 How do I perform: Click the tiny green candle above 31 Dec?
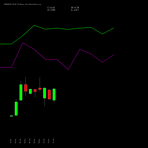click(x=12, y=116)
